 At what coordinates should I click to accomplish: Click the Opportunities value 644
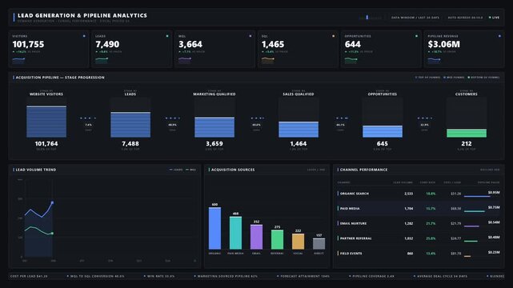click(353, 44)
